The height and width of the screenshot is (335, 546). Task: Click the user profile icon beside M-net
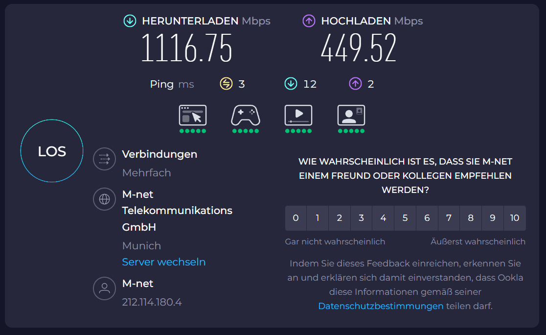[104, 288]
